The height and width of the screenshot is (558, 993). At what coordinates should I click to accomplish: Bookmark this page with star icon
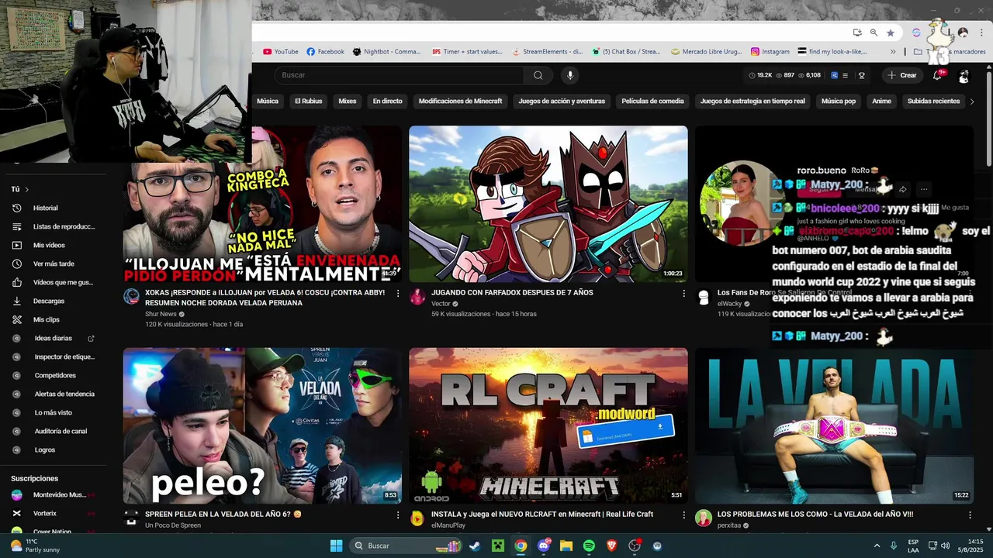[x=891, y=33]
